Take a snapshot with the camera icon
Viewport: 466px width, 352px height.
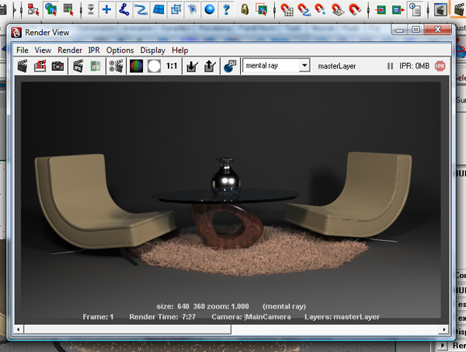point(57,66)
